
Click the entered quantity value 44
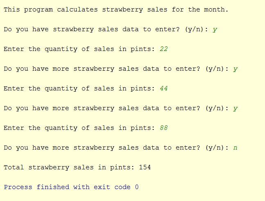pyautogui.click(x=163, y=88)
